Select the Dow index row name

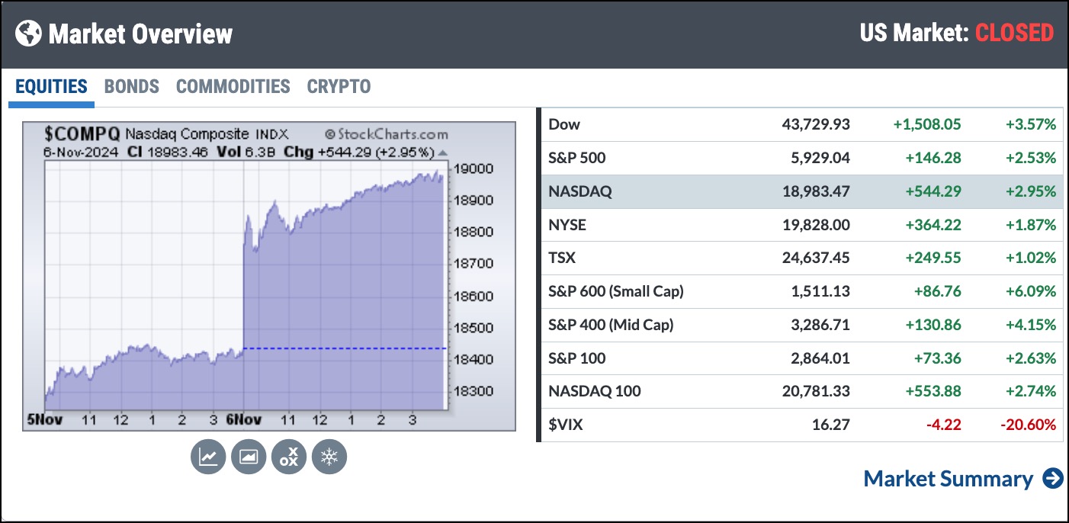tap(564, 124)
